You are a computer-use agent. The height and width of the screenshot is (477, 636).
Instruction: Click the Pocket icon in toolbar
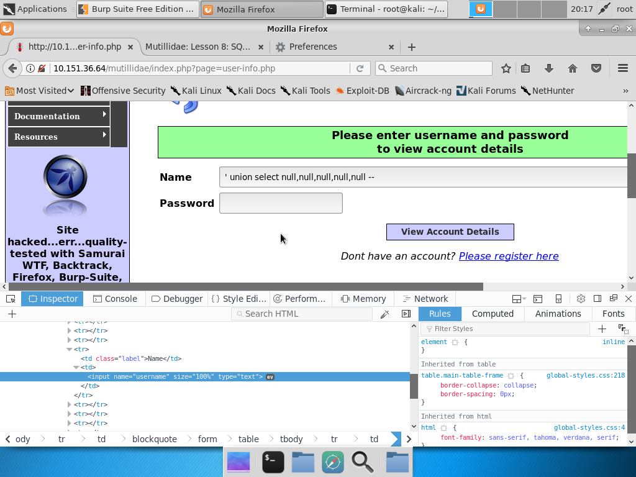click(596, 68)
